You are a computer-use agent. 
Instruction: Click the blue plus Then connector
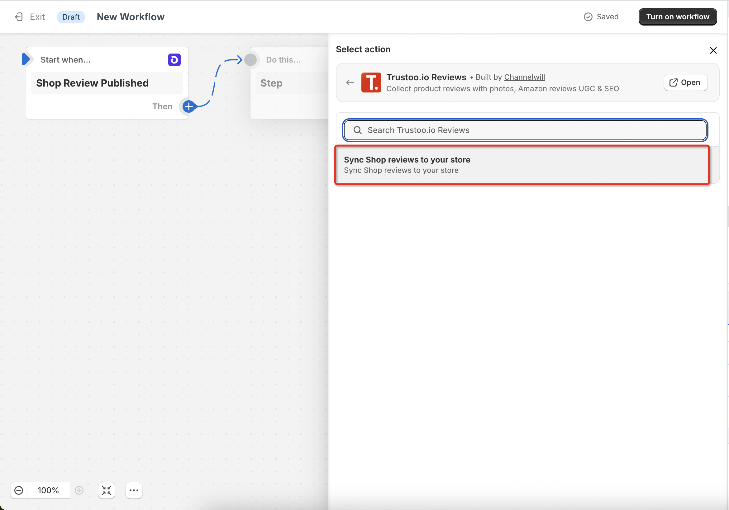[x=188, y=106]
